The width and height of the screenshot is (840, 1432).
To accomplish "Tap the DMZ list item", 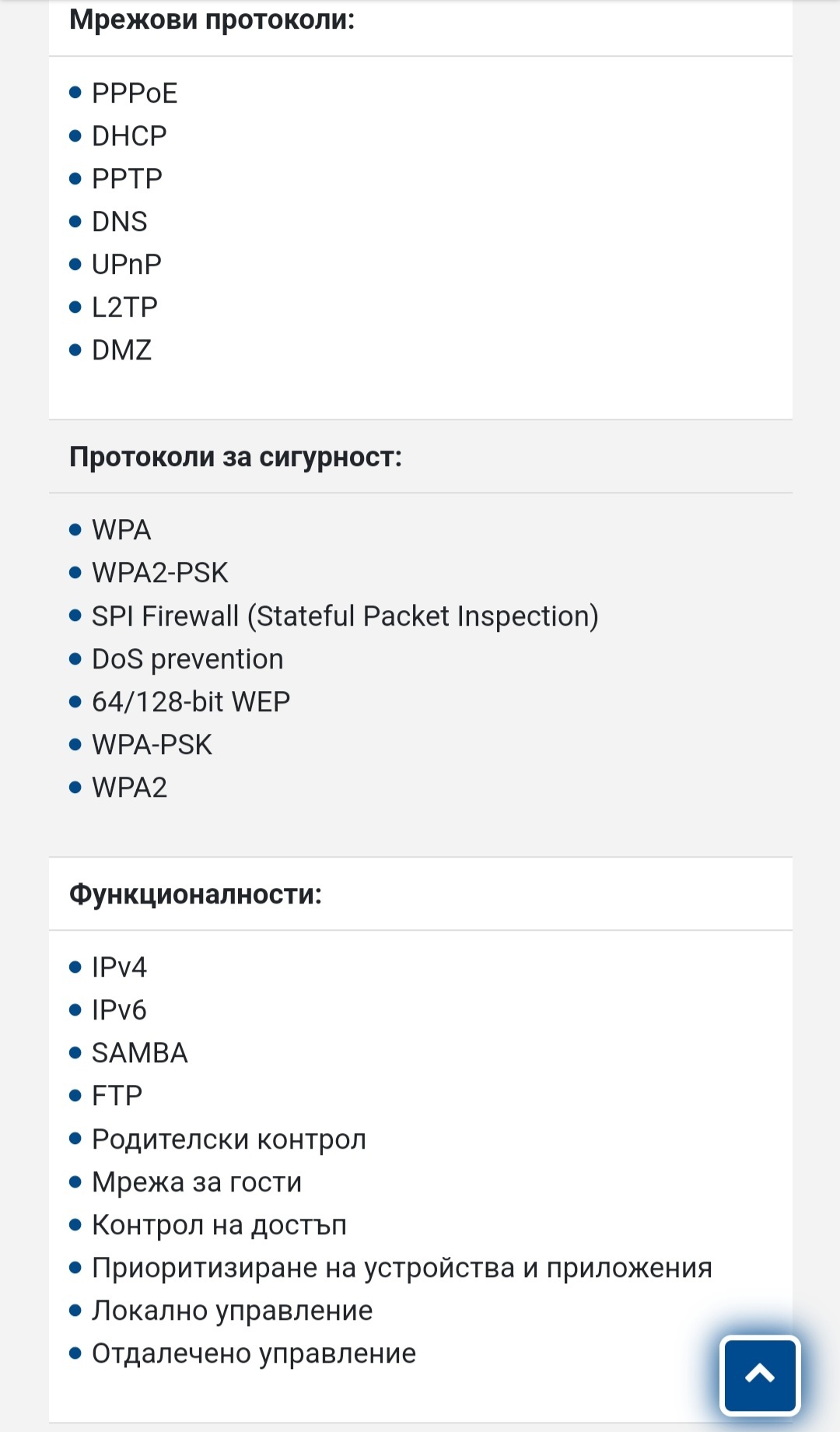I will 121,350.
